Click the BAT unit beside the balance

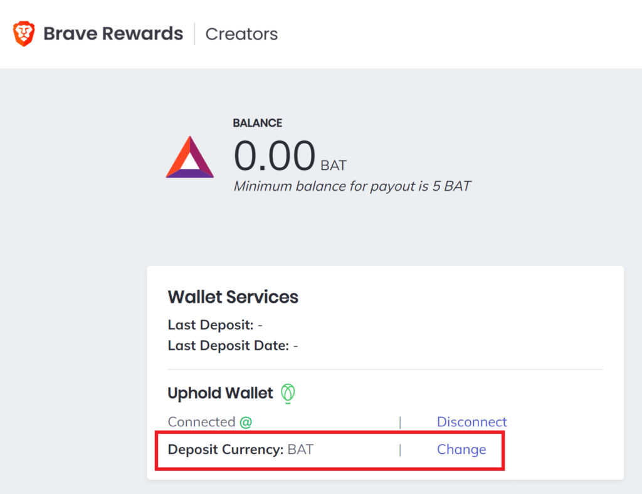point(334,166)
